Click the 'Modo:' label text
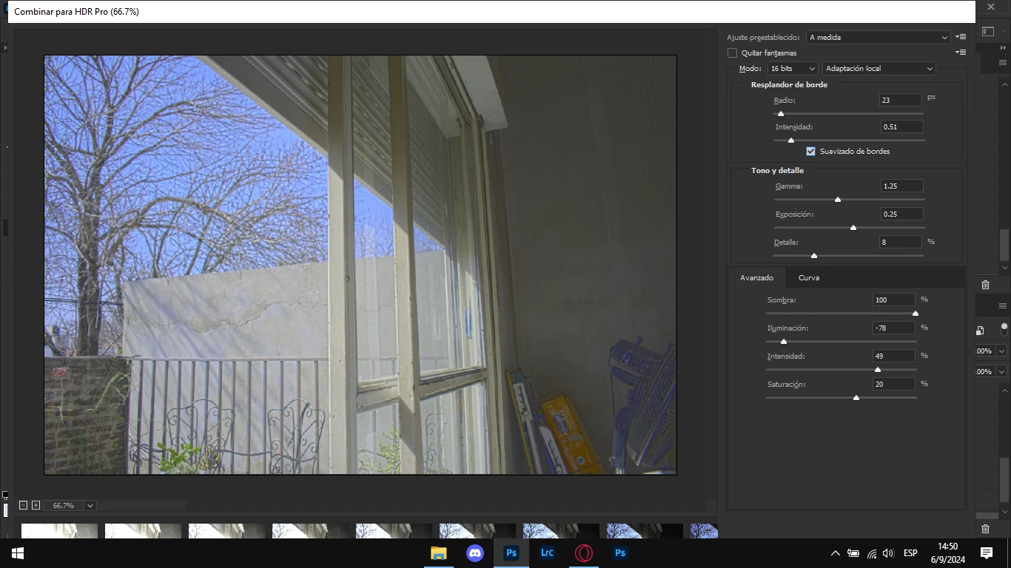Screen dimensions: 1011x568 750,68
